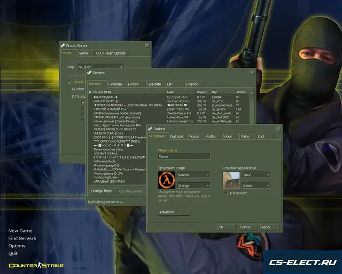Screen dimensions: 342x274
Task: Click the Player name input field
Action: click(184, 156)
